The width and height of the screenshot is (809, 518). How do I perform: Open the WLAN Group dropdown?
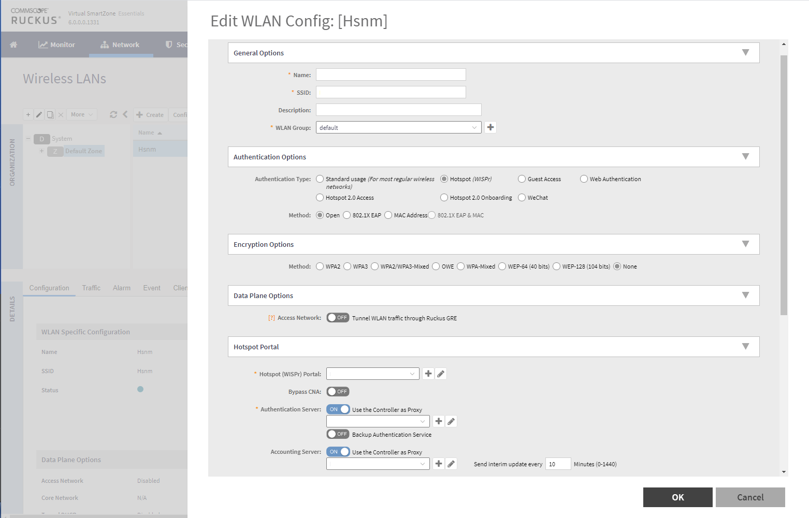pyautogui.click(x=398, y=128)
